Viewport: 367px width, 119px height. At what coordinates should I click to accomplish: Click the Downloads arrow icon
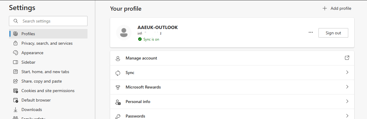tap(15, 110)
